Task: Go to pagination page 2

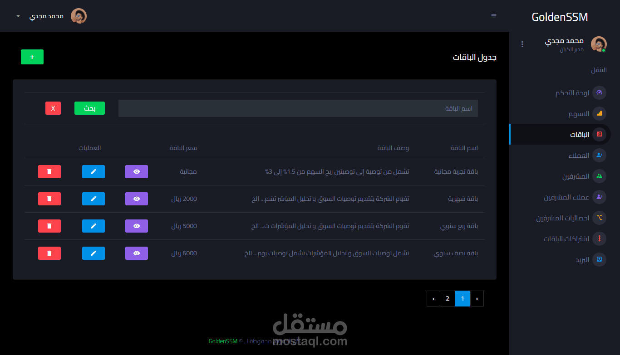Action: pos(448,298)
